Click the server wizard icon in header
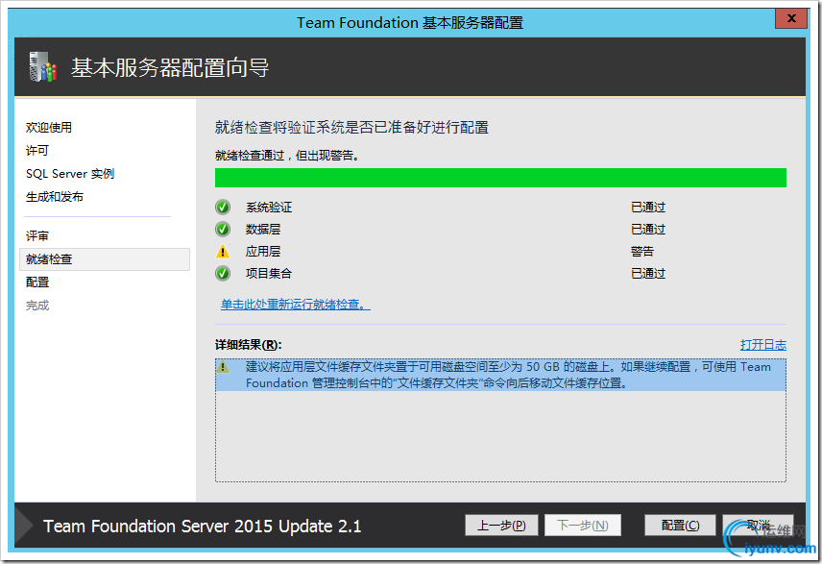 coord(42,66)
